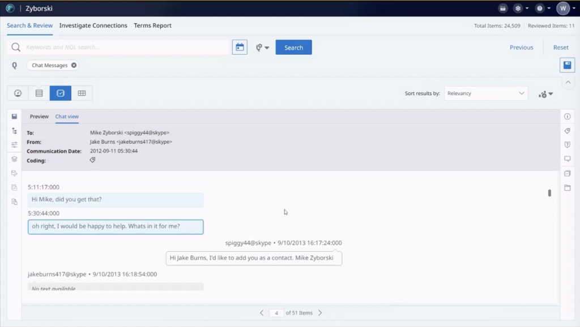Click the communication date 2012-09-11 05:30:44
Screen dimensions: 580x327
113,151
